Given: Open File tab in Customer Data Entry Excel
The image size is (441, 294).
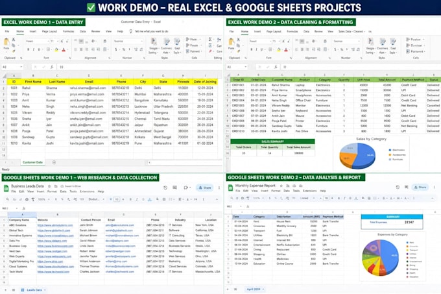Looking at the screenshot, I should [x=7, y=31].
